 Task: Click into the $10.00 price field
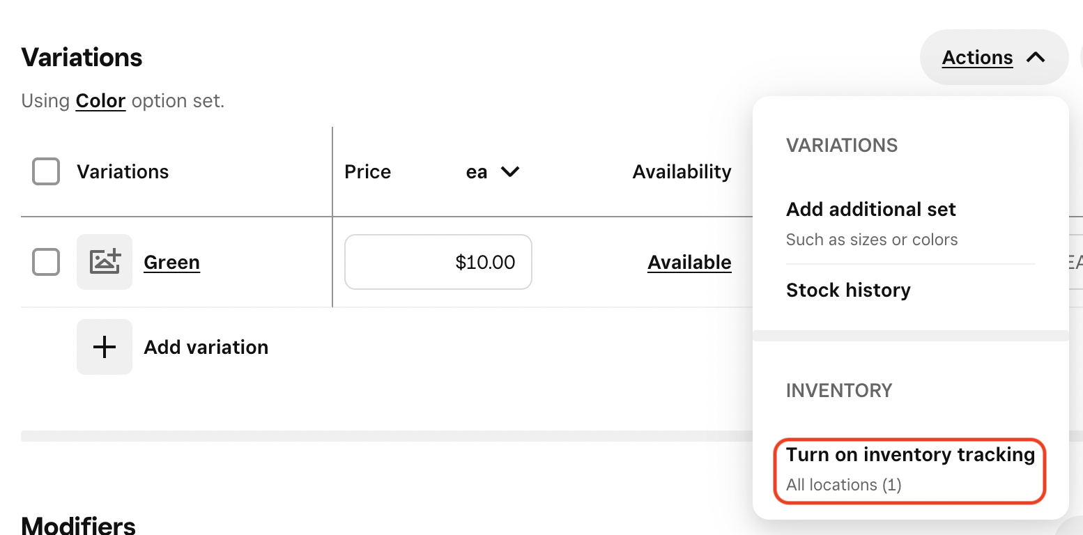438,263
